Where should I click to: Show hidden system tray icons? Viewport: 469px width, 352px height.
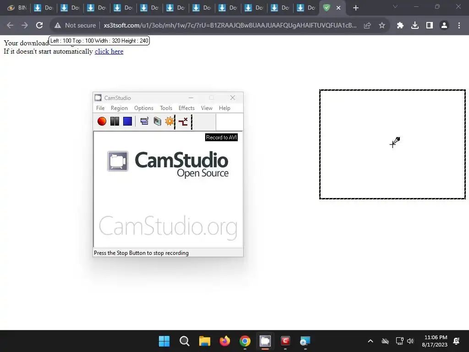click(370, 341)
